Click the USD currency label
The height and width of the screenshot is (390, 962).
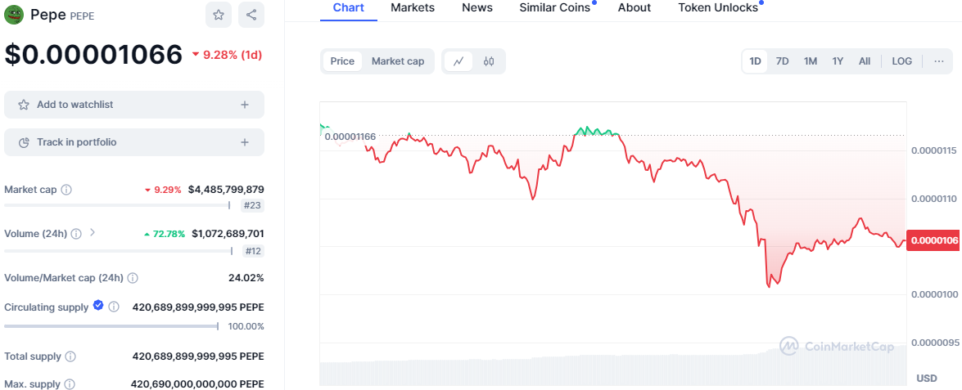927,378
